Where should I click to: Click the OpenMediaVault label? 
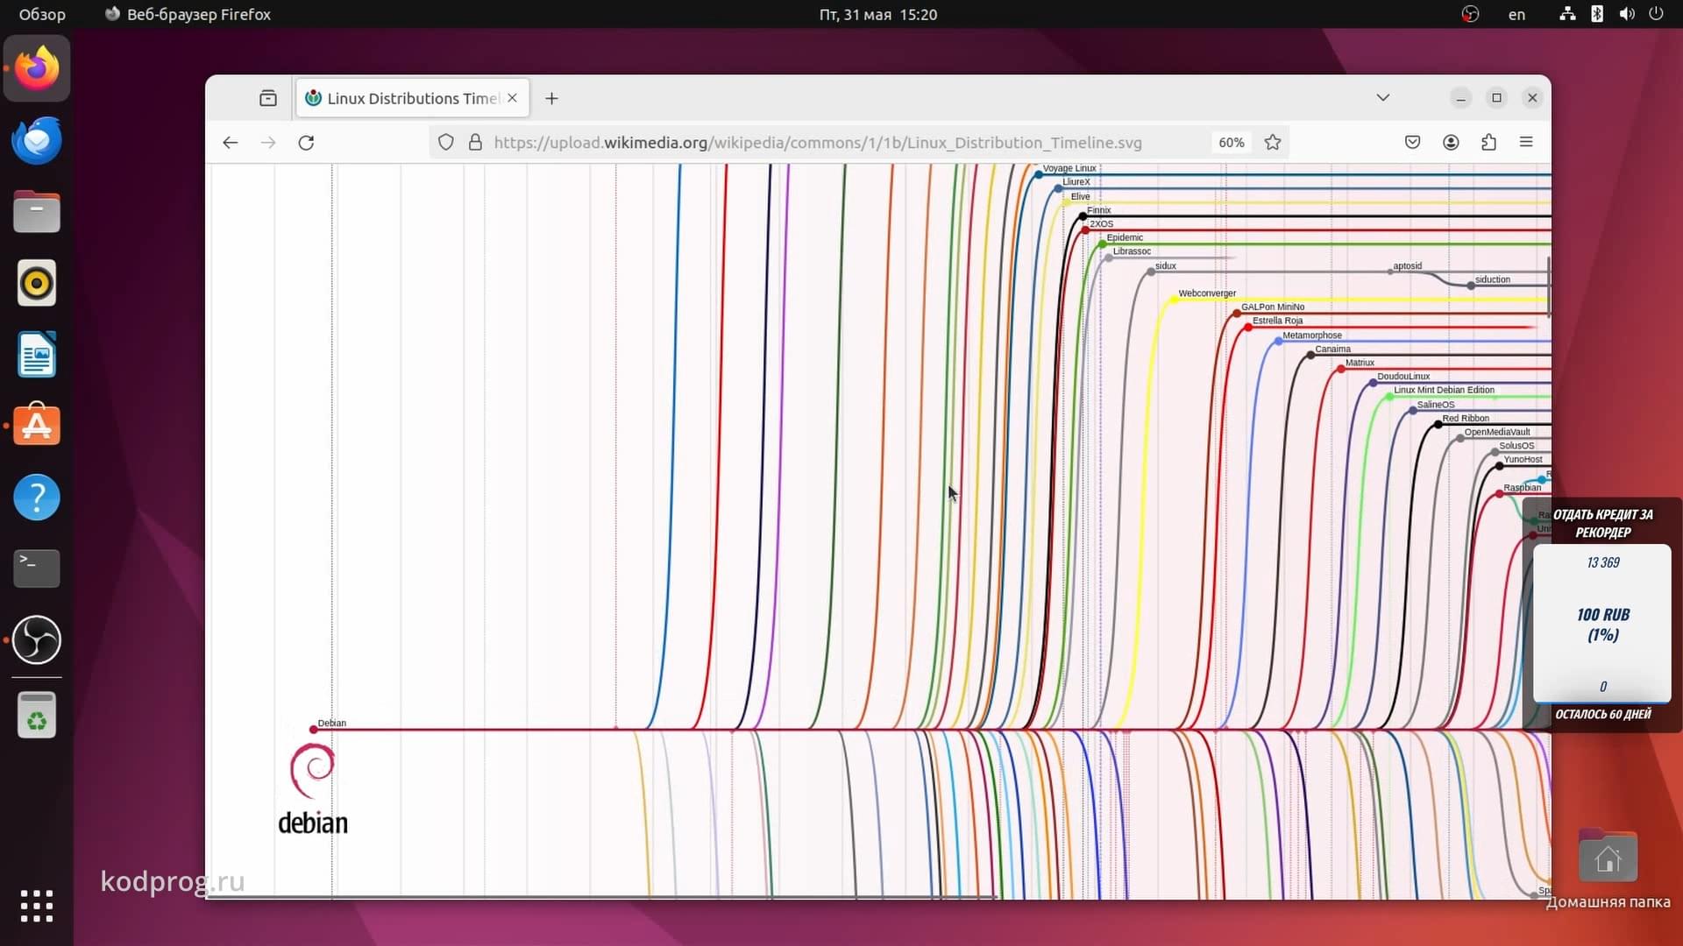coord(1496,432)
